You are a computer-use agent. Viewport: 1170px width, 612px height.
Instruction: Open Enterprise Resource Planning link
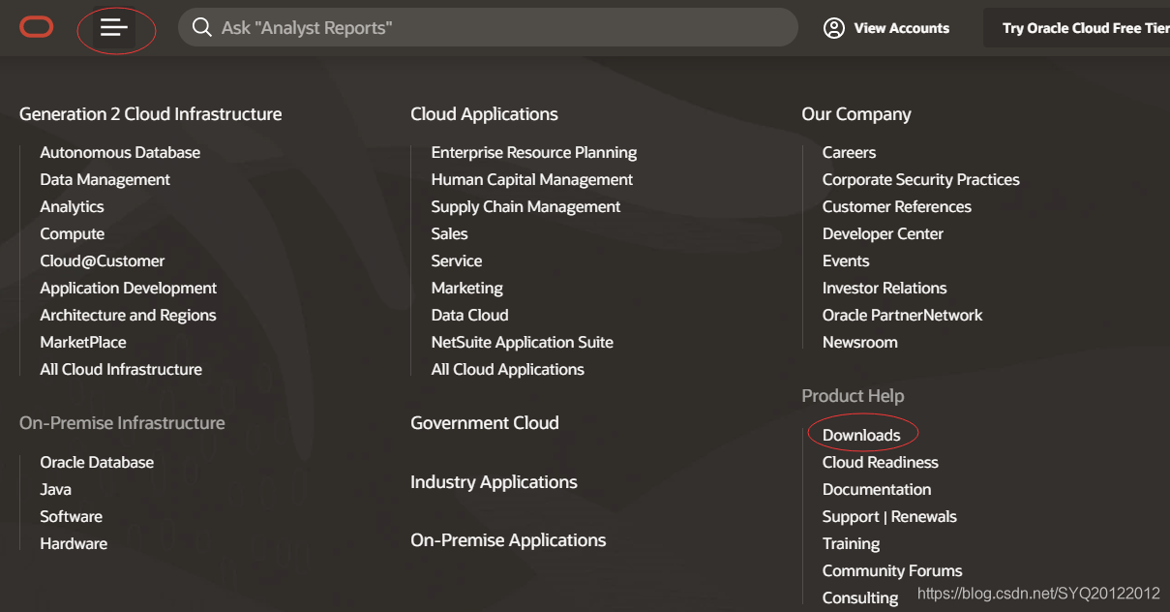[534, 152]
